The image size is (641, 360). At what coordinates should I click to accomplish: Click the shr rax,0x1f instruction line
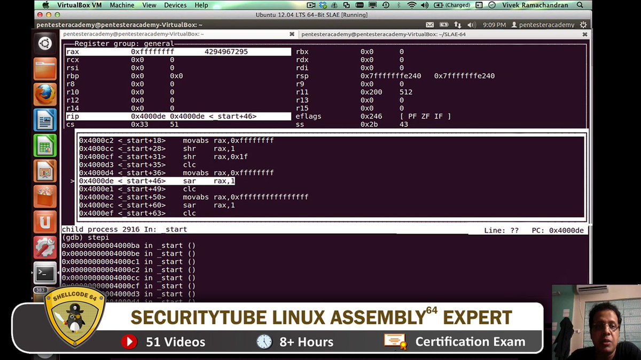coord(163,157)
